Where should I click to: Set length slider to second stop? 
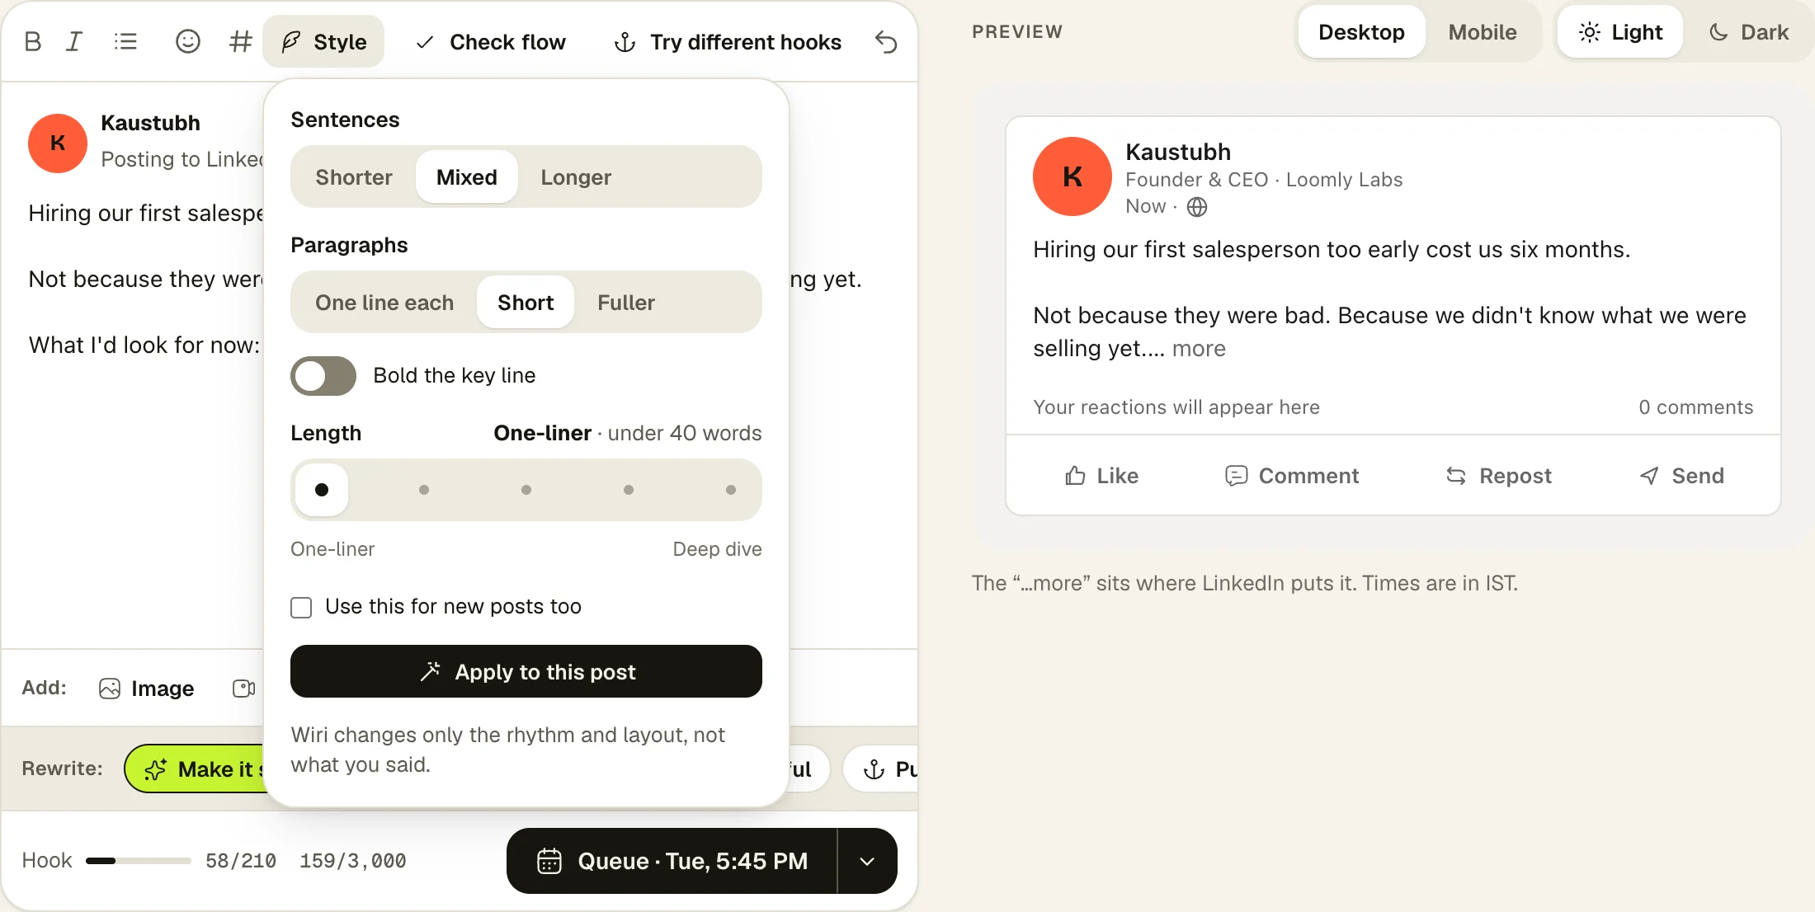[424, 490]
